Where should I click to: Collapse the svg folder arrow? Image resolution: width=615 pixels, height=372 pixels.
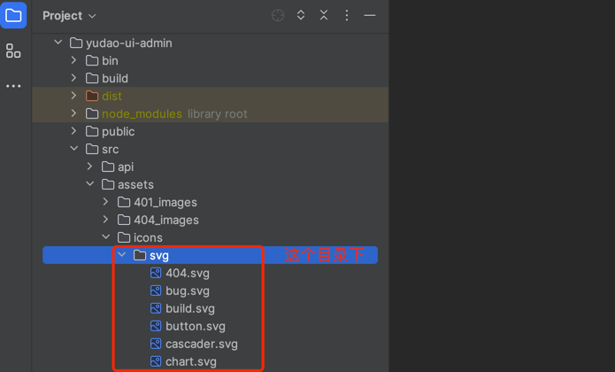click(x=122, y=255)
